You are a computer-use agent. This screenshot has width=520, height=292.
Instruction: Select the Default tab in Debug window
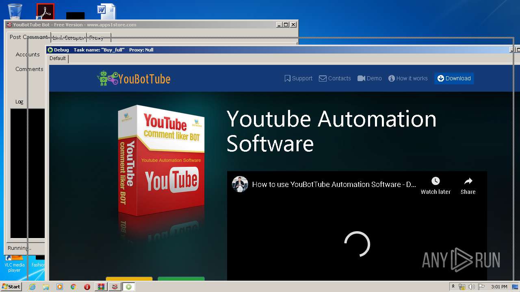coord(58,58)
